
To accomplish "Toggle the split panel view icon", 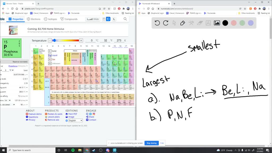I will [x=108, y=19].
